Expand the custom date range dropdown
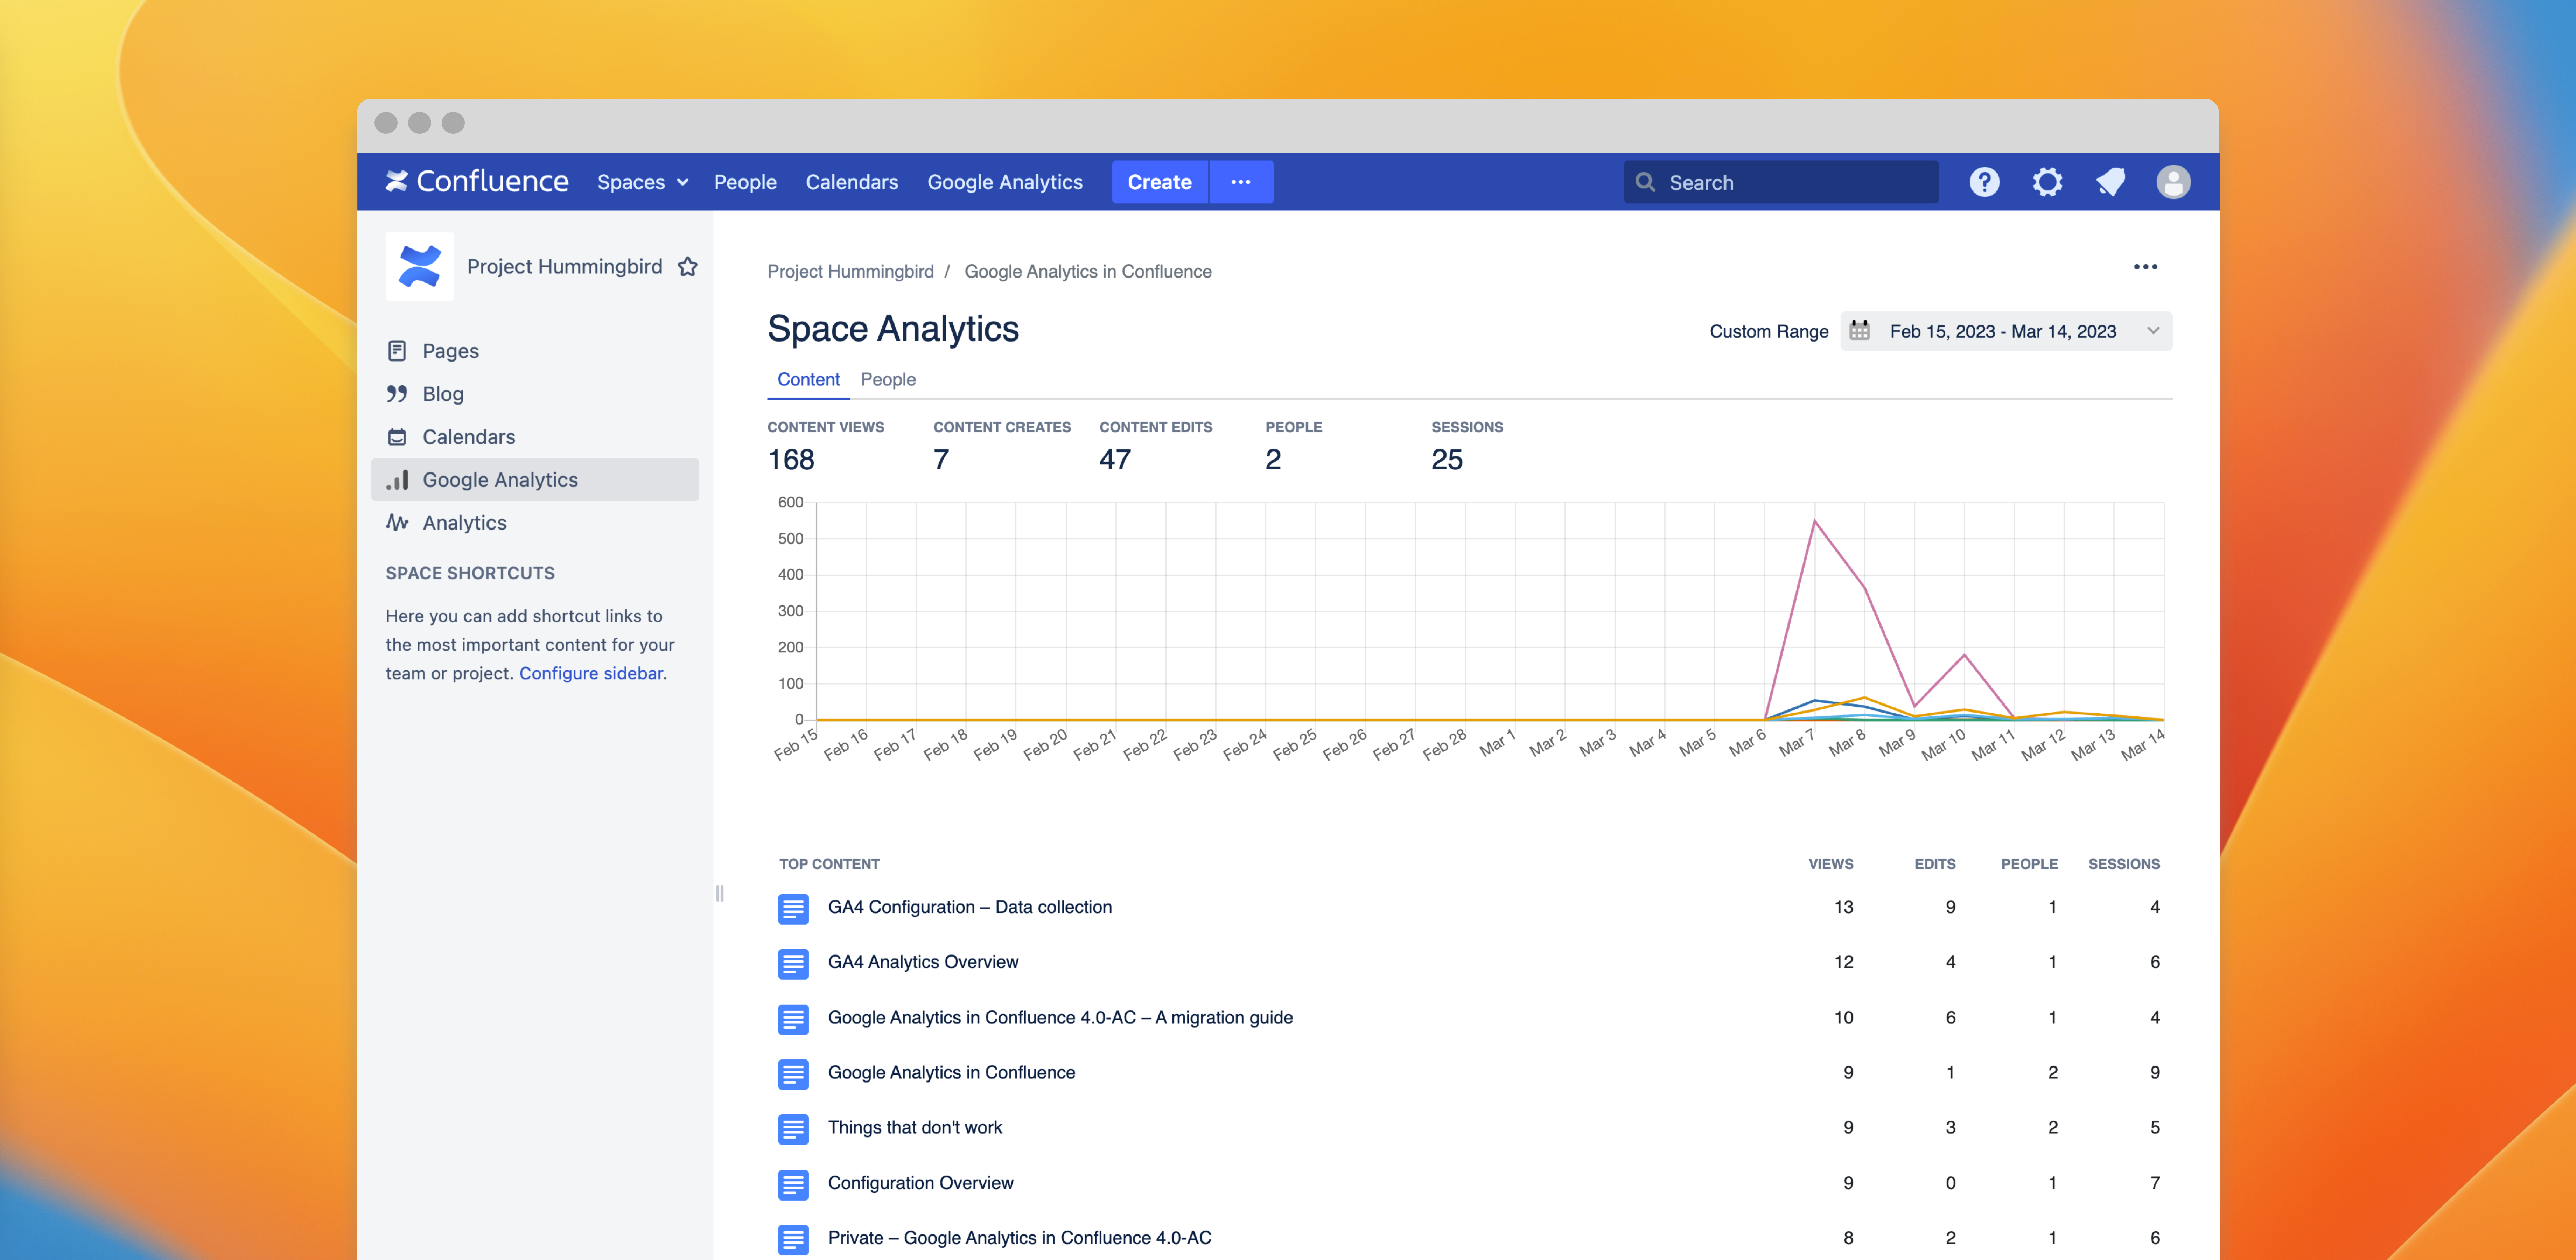Viewport: 2576px width, 1260px height. 2153,331
